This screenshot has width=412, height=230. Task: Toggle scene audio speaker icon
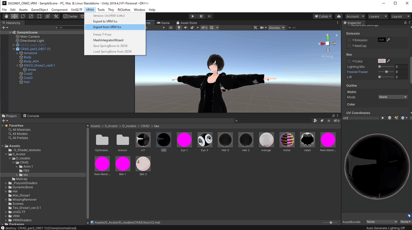pyautogui.click(x=186, y=28)
